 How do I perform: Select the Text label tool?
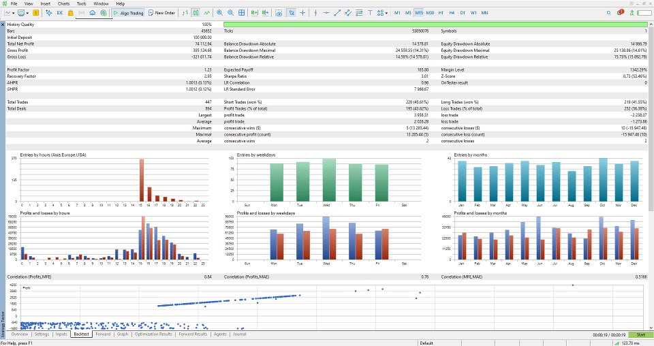click(370, 13)
